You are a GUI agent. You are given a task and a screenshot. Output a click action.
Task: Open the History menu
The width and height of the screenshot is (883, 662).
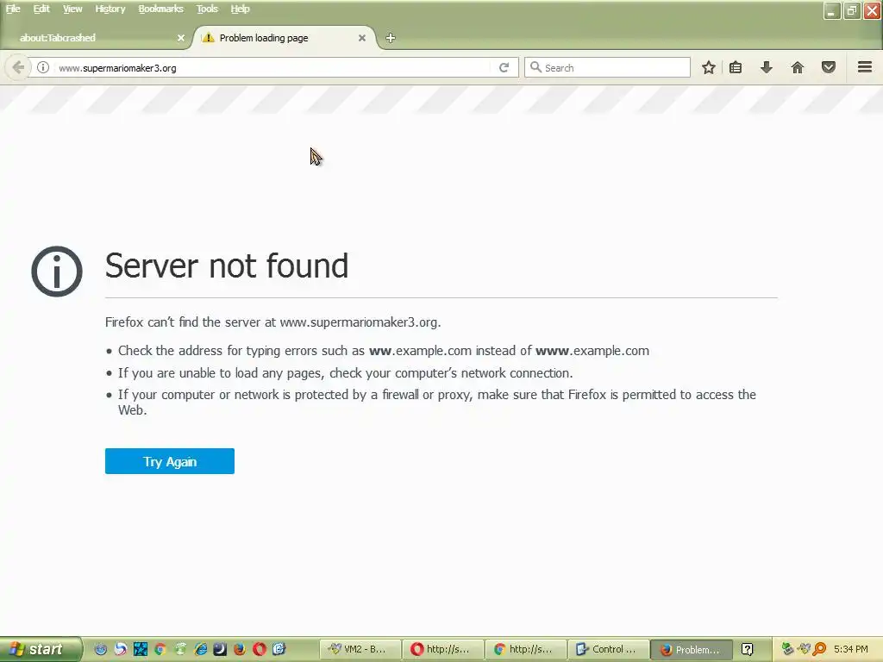[x=110, y=9]
